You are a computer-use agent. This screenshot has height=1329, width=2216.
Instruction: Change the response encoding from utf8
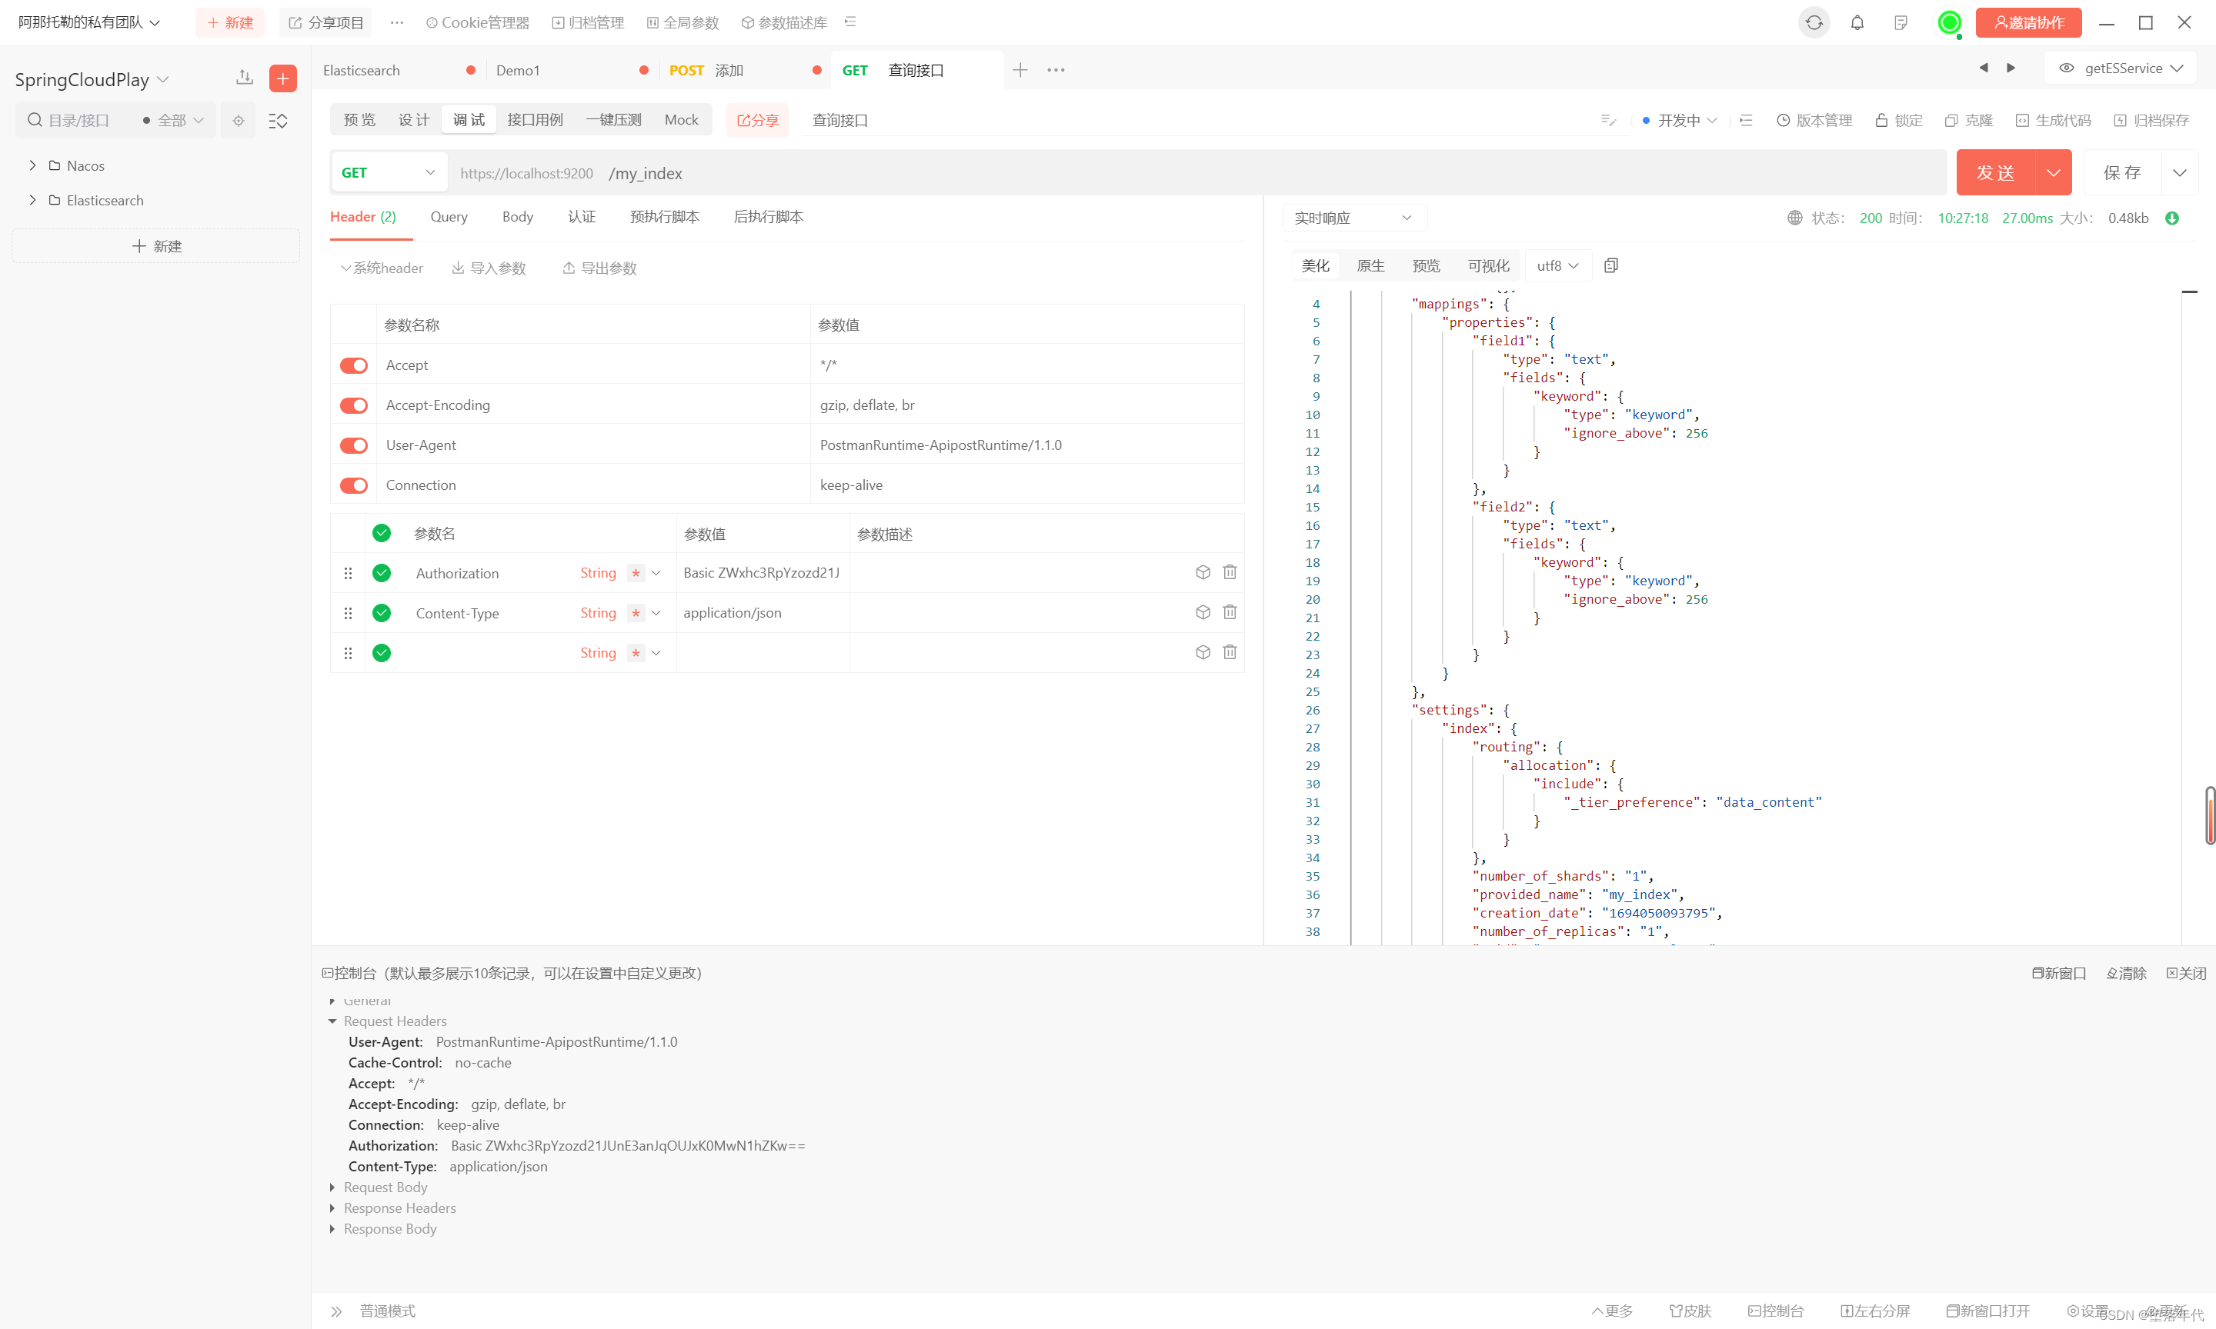click(1557, 265)
